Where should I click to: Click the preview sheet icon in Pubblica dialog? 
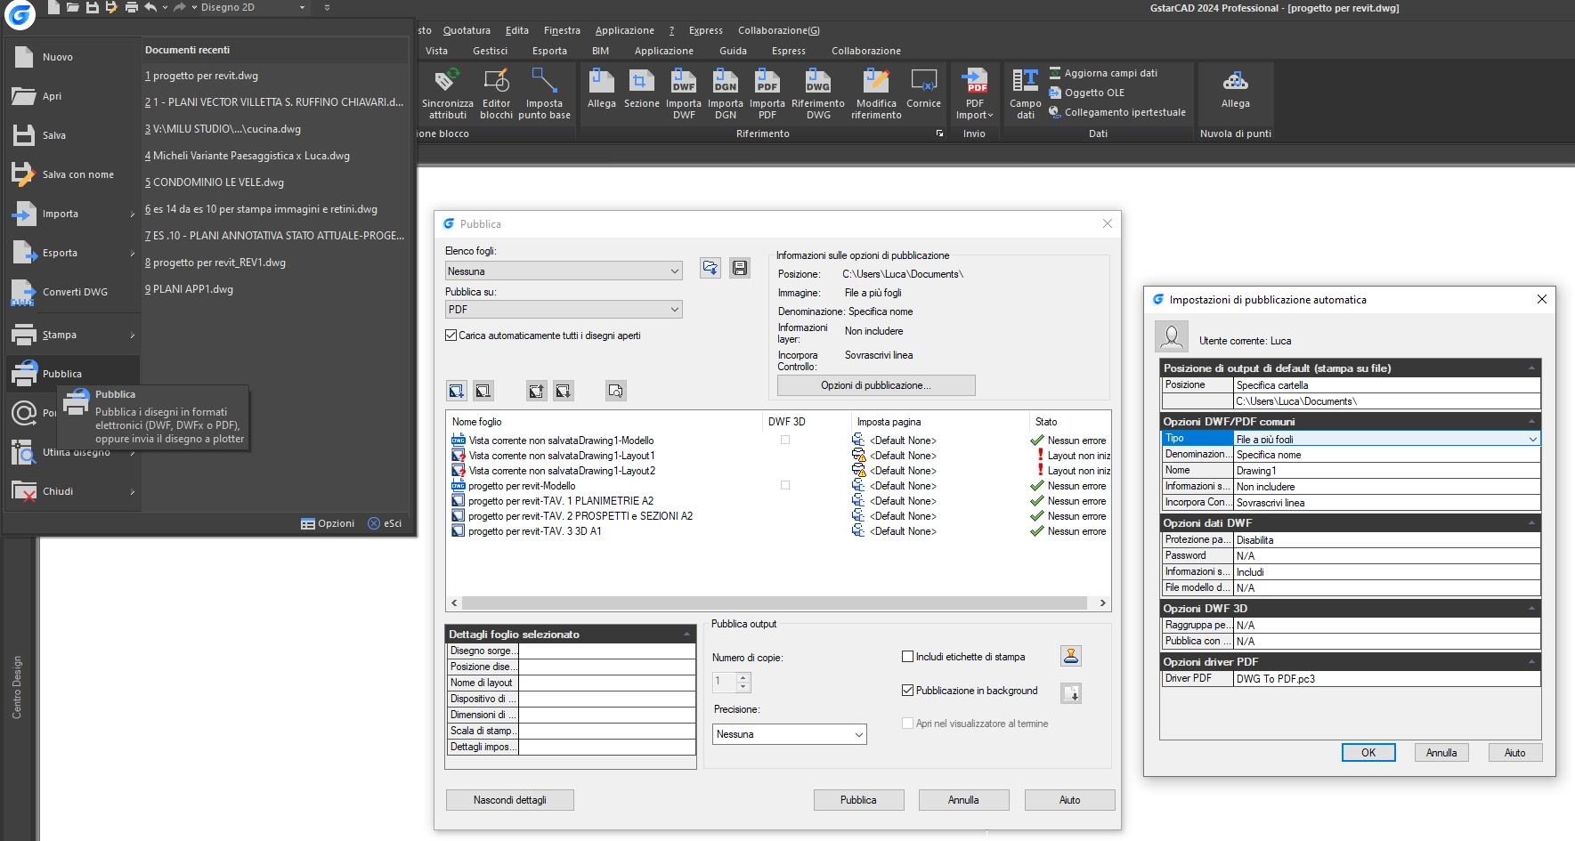(616, 391)
